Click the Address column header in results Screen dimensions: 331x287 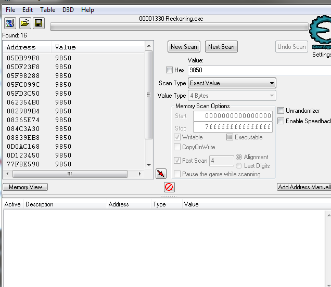click(27, 47)
